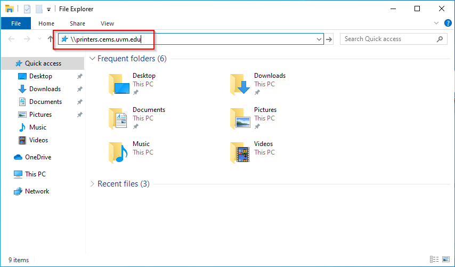This screenshot has width=455, height=267.
Task: Select Desktop in the navigation pane
Action: [40, 76]
